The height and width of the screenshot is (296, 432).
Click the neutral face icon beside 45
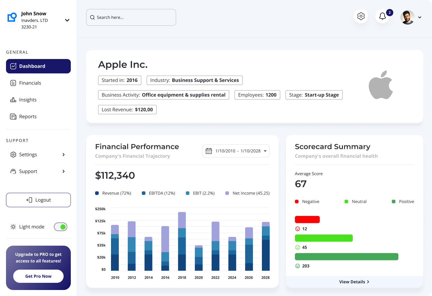(298, 247)
